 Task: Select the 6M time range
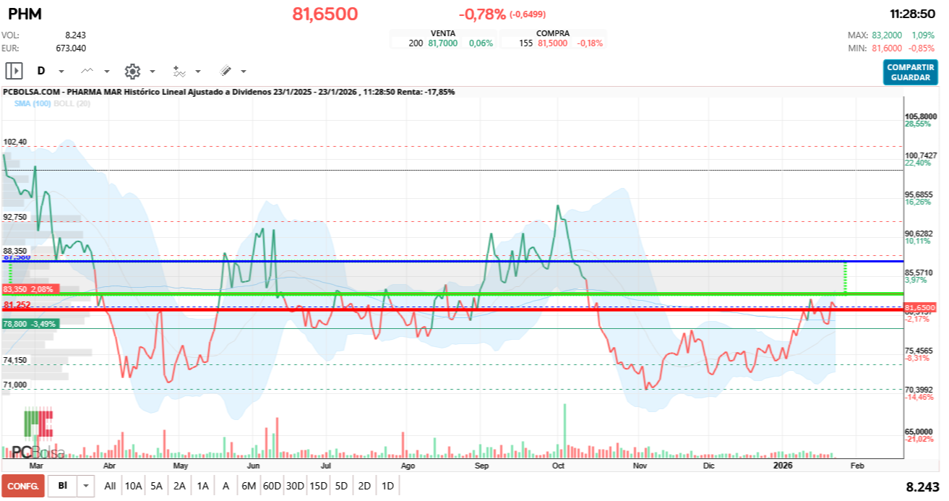[249, 486]
